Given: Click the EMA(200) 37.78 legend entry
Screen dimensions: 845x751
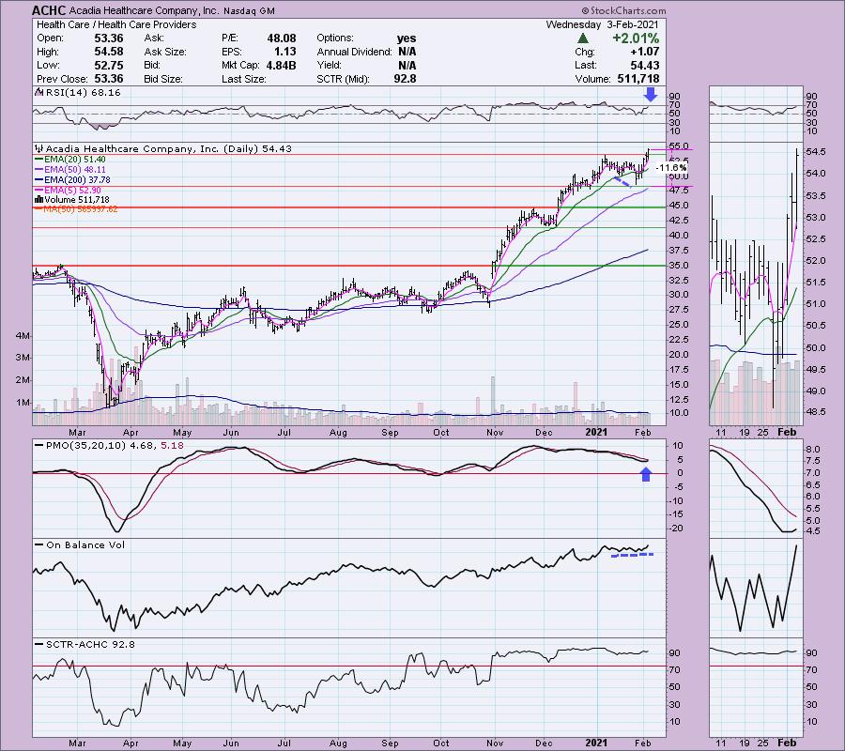Looking at the screenshot, I should point(78,180).
